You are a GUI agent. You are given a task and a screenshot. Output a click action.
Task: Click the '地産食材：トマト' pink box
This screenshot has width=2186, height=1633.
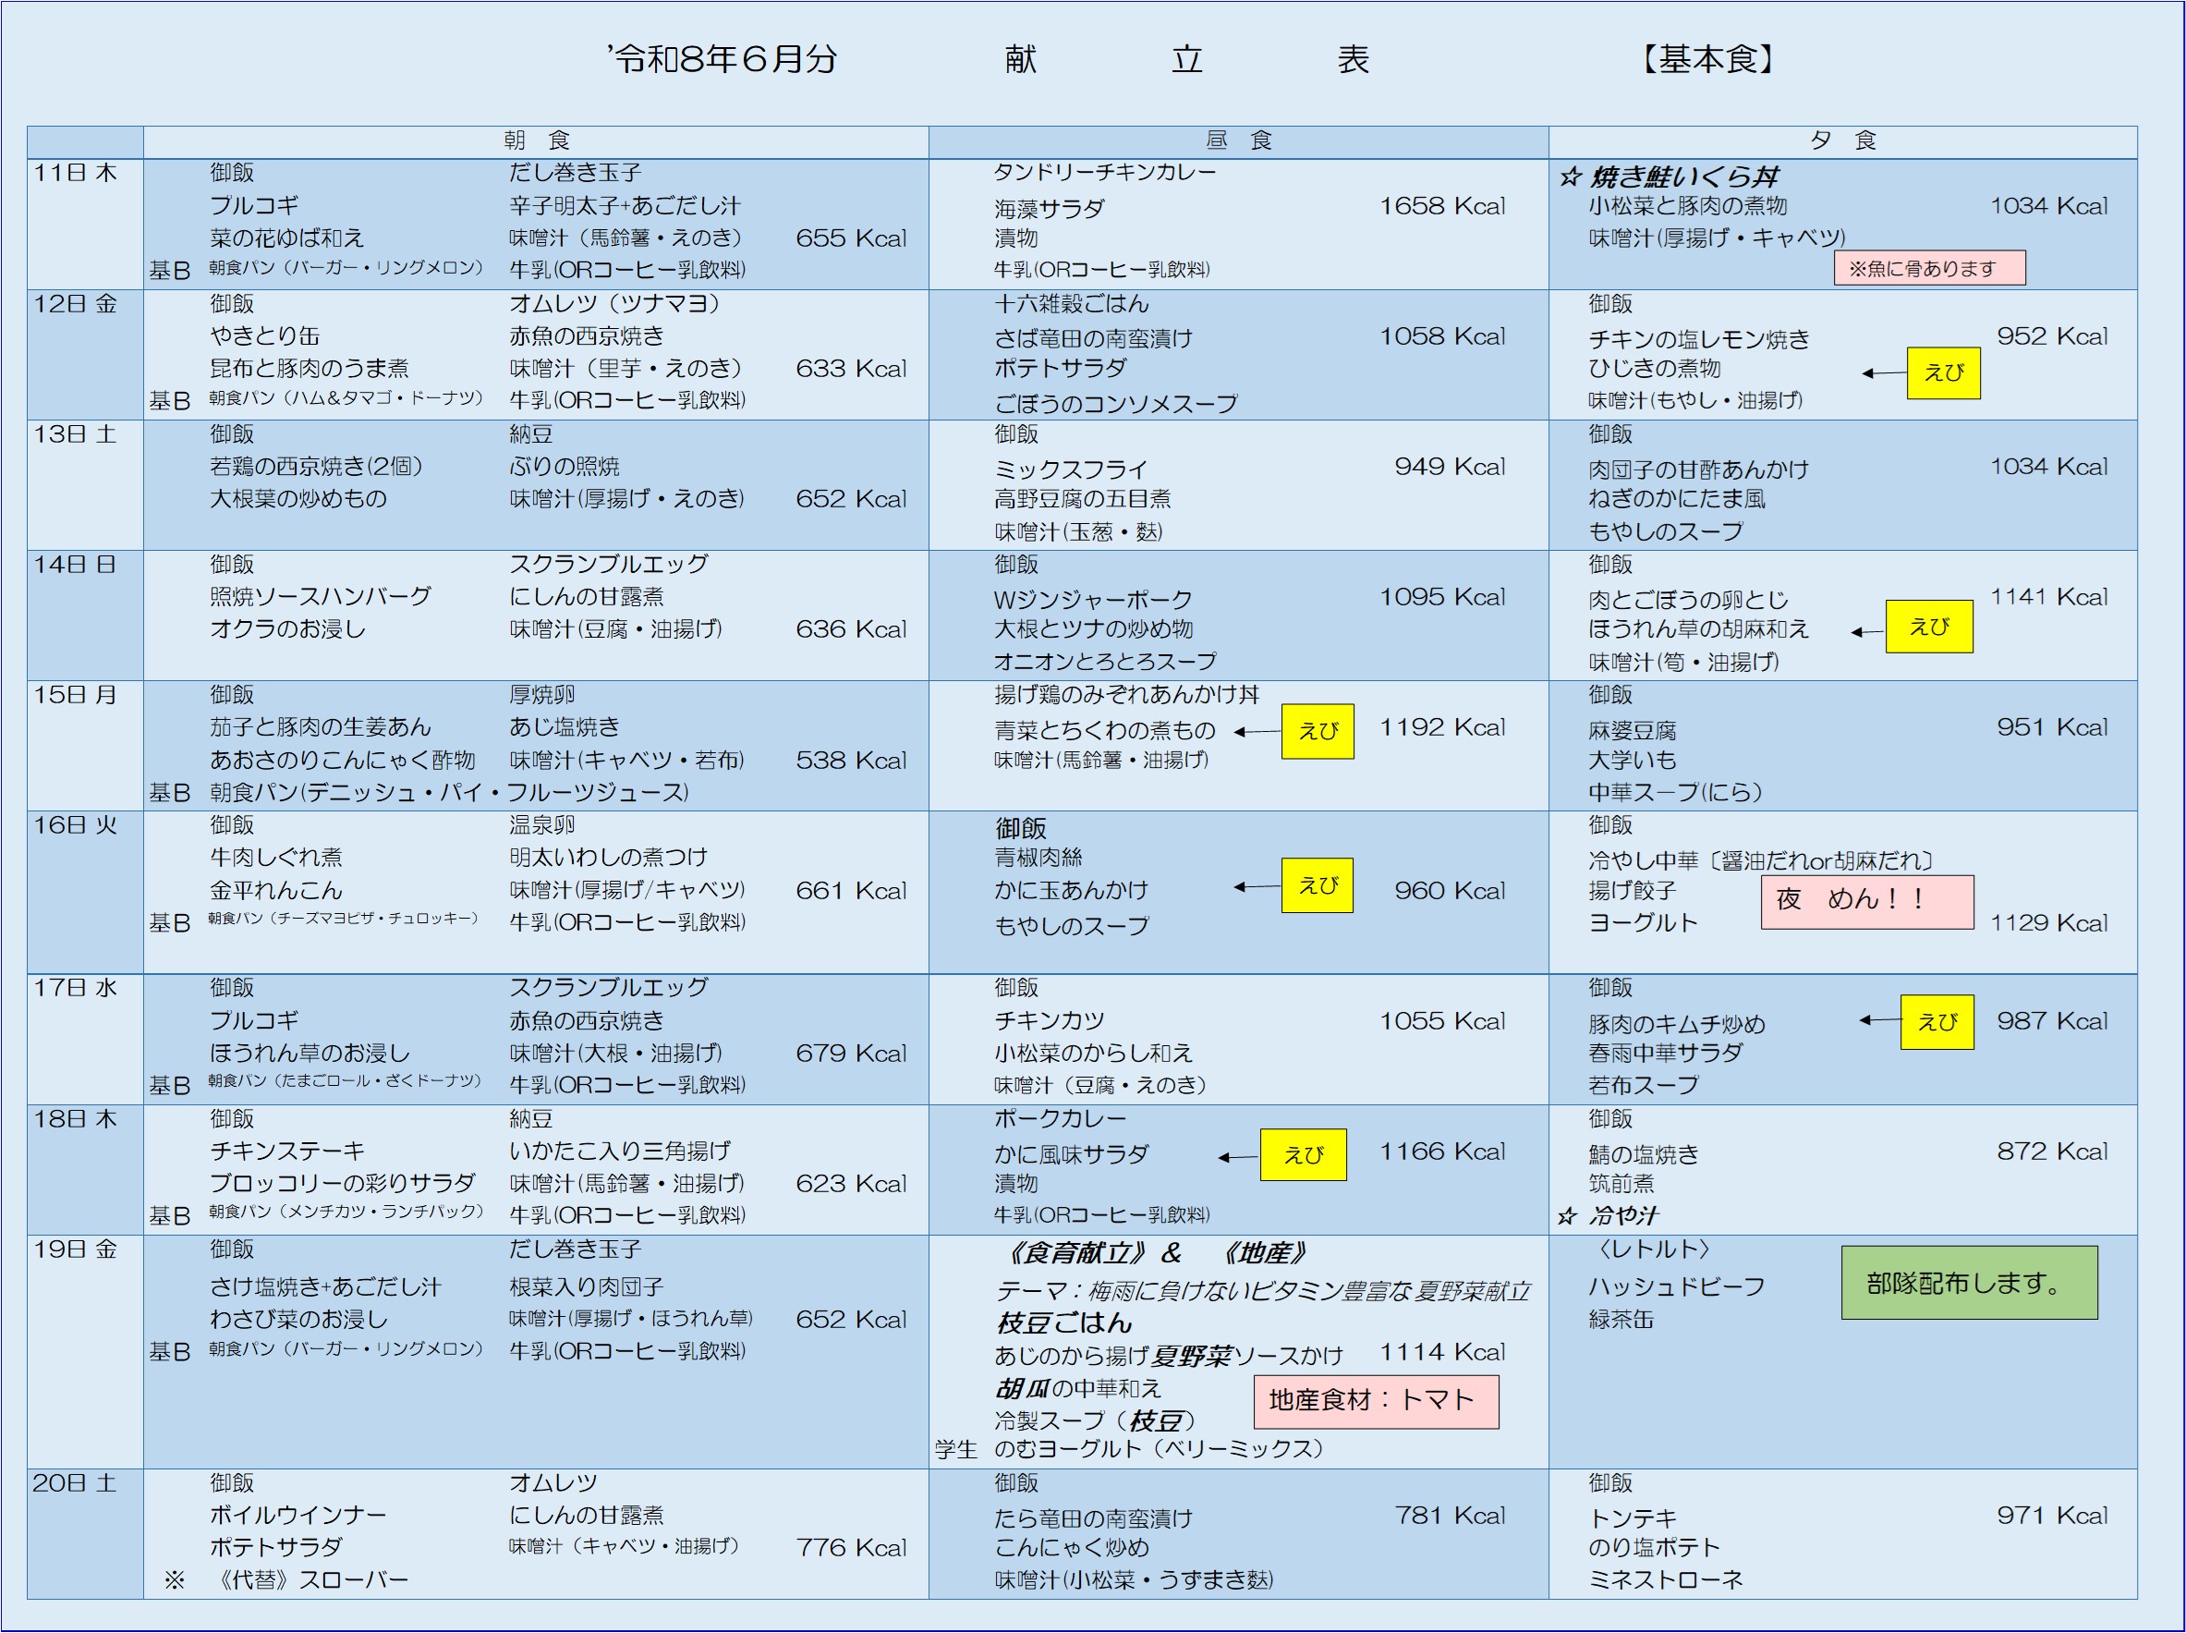pos(1376,1402)
